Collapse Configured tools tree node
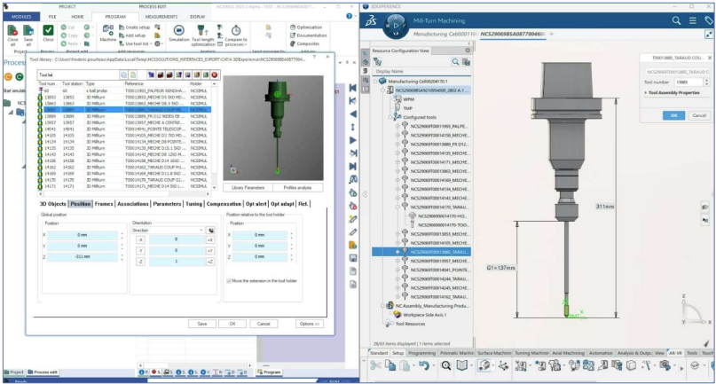Image resolution: width=716 pixels, height=384 pixels. 390,117
